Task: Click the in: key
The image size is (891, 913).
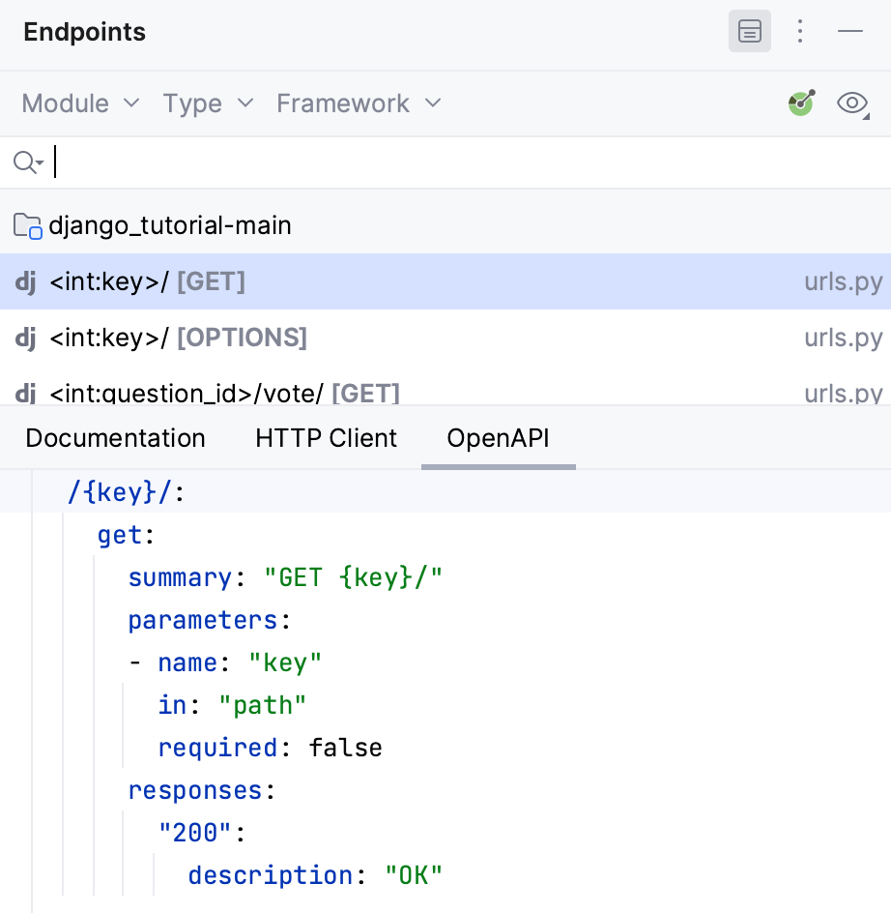Action: 172,705
